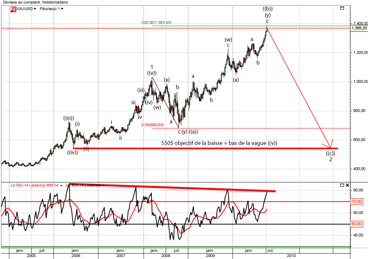Open the red RSI 14 Lissé(e)s MM 14 dropdown
The image size is (372, 259).
click(61, 185)
